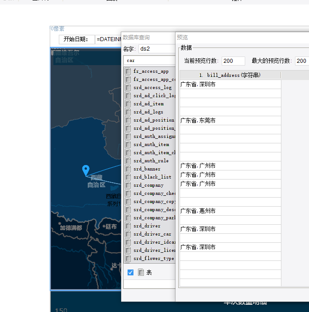Select the srd_ad_logs table
Screen dimensions: 309x312
tap(150, 112)
